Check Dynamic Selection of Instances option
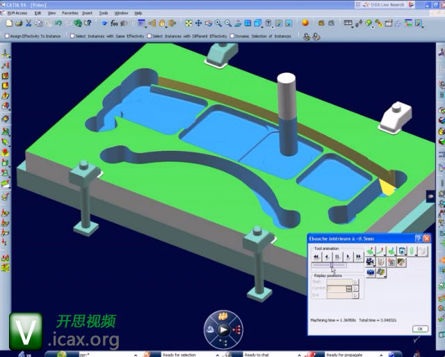 [233, 35]
